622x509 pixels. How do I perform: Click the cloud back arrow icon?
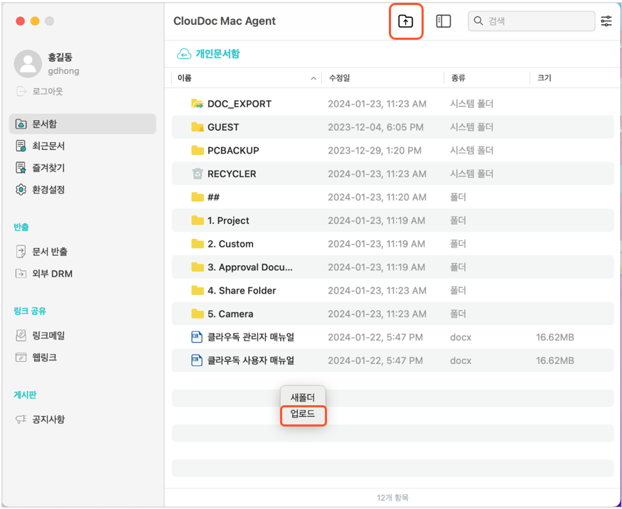point(184,54)
